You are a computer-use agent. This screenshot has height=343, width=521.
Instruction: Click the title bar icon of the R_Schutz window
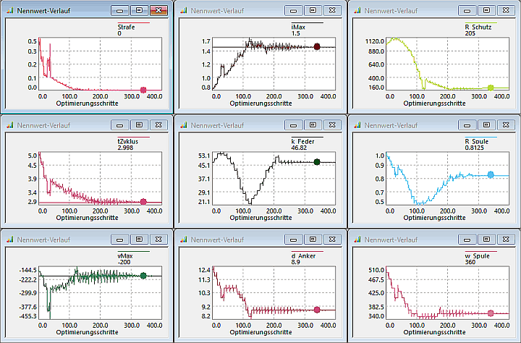pos(357,12)
